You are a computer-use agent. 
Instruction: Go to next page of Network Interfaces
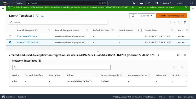182,67
